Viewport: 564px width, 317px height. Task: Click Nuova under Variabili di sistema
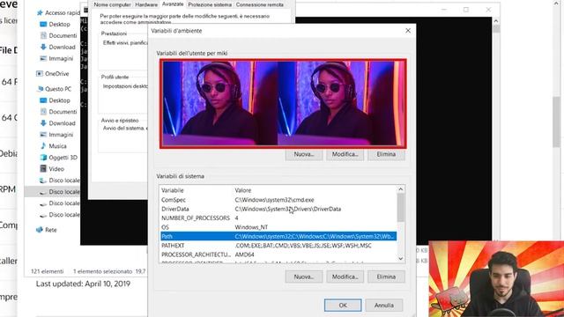click(303, 276)
